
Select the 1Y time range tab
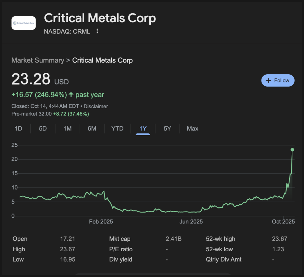pos(143,129)
